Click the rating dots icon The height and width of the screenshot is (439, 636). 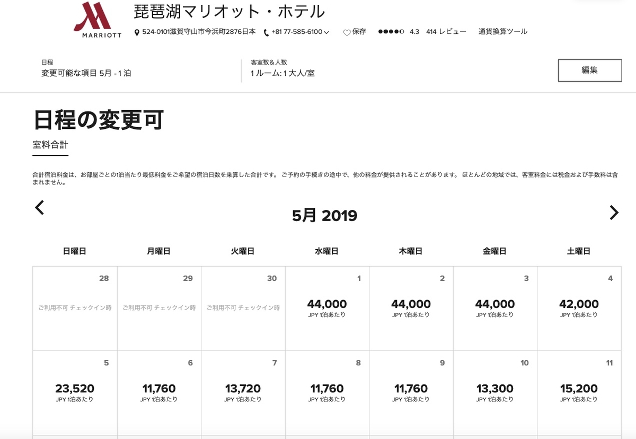[391, 32]
